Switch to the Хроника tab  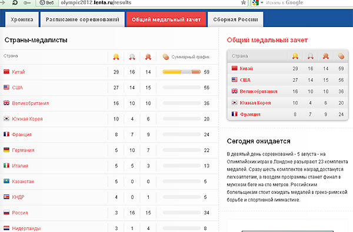tap(22, 19)
